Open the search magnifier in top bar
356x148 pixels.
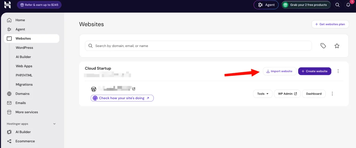(x=337, y=5)
